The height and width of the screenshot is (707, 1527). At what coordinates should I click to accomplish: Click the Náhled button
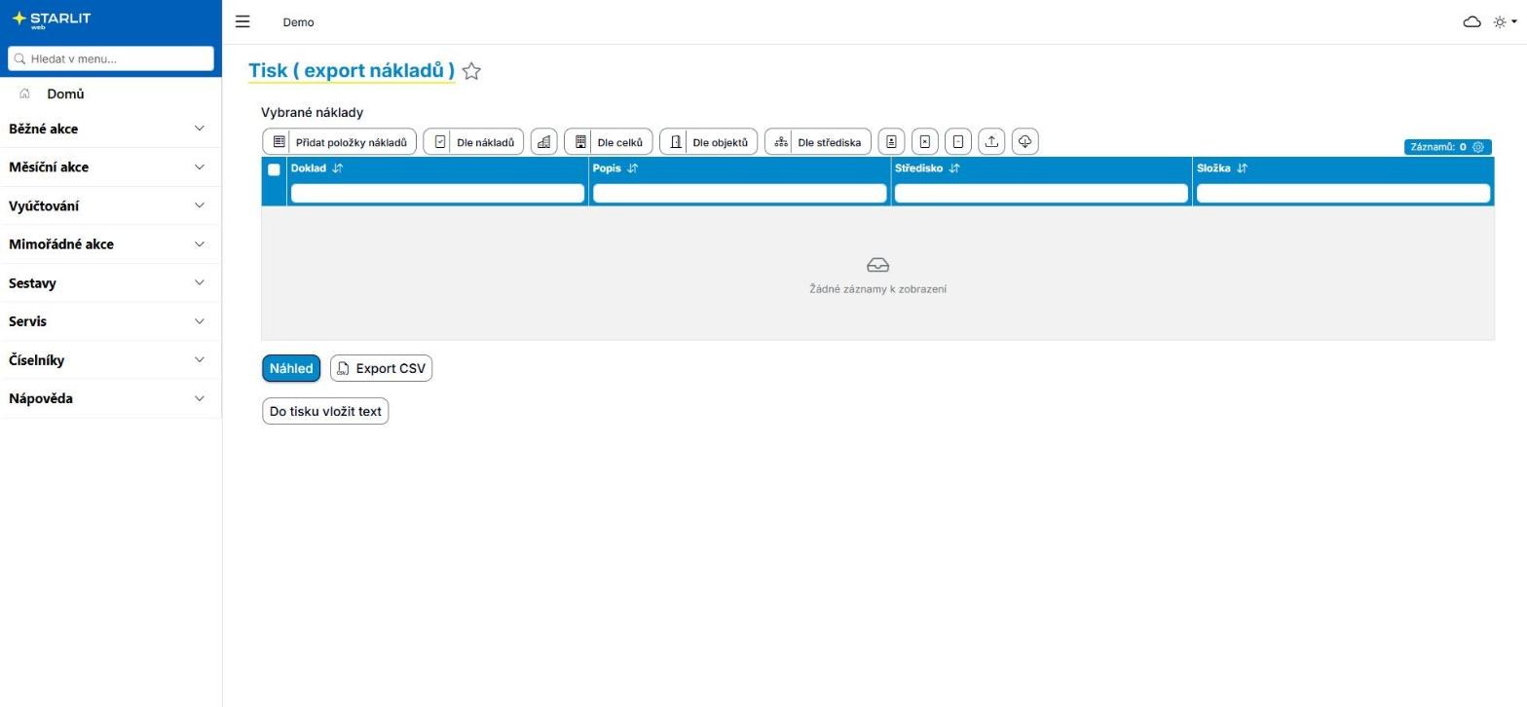291,368
